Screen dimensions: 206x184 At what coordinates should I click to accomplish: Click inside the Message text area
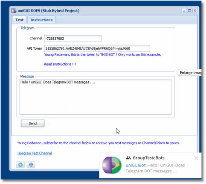pos(96,97)
